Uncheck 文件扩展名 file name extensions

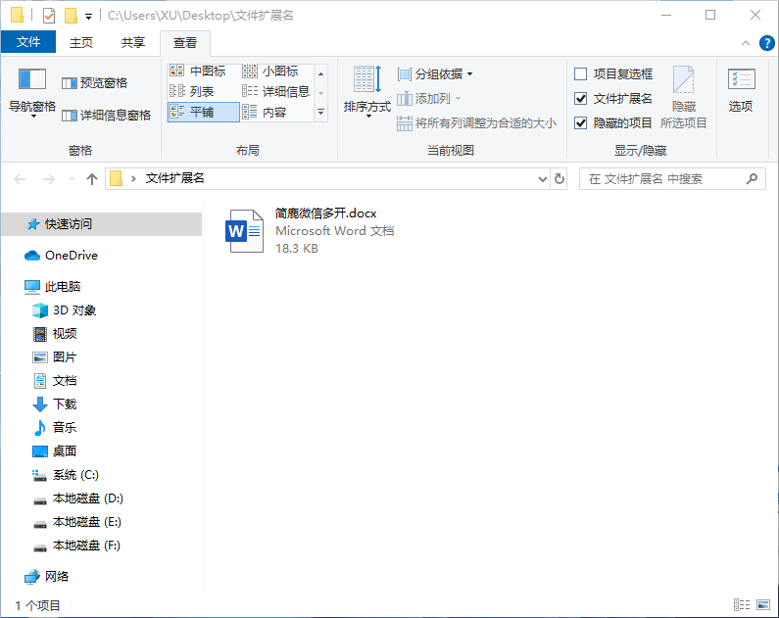(x=613, y=98)
